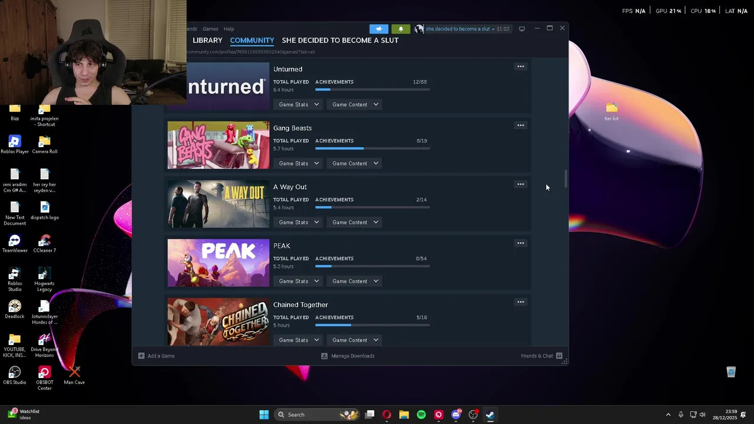Open the Windows Start menu

(264, 415)
